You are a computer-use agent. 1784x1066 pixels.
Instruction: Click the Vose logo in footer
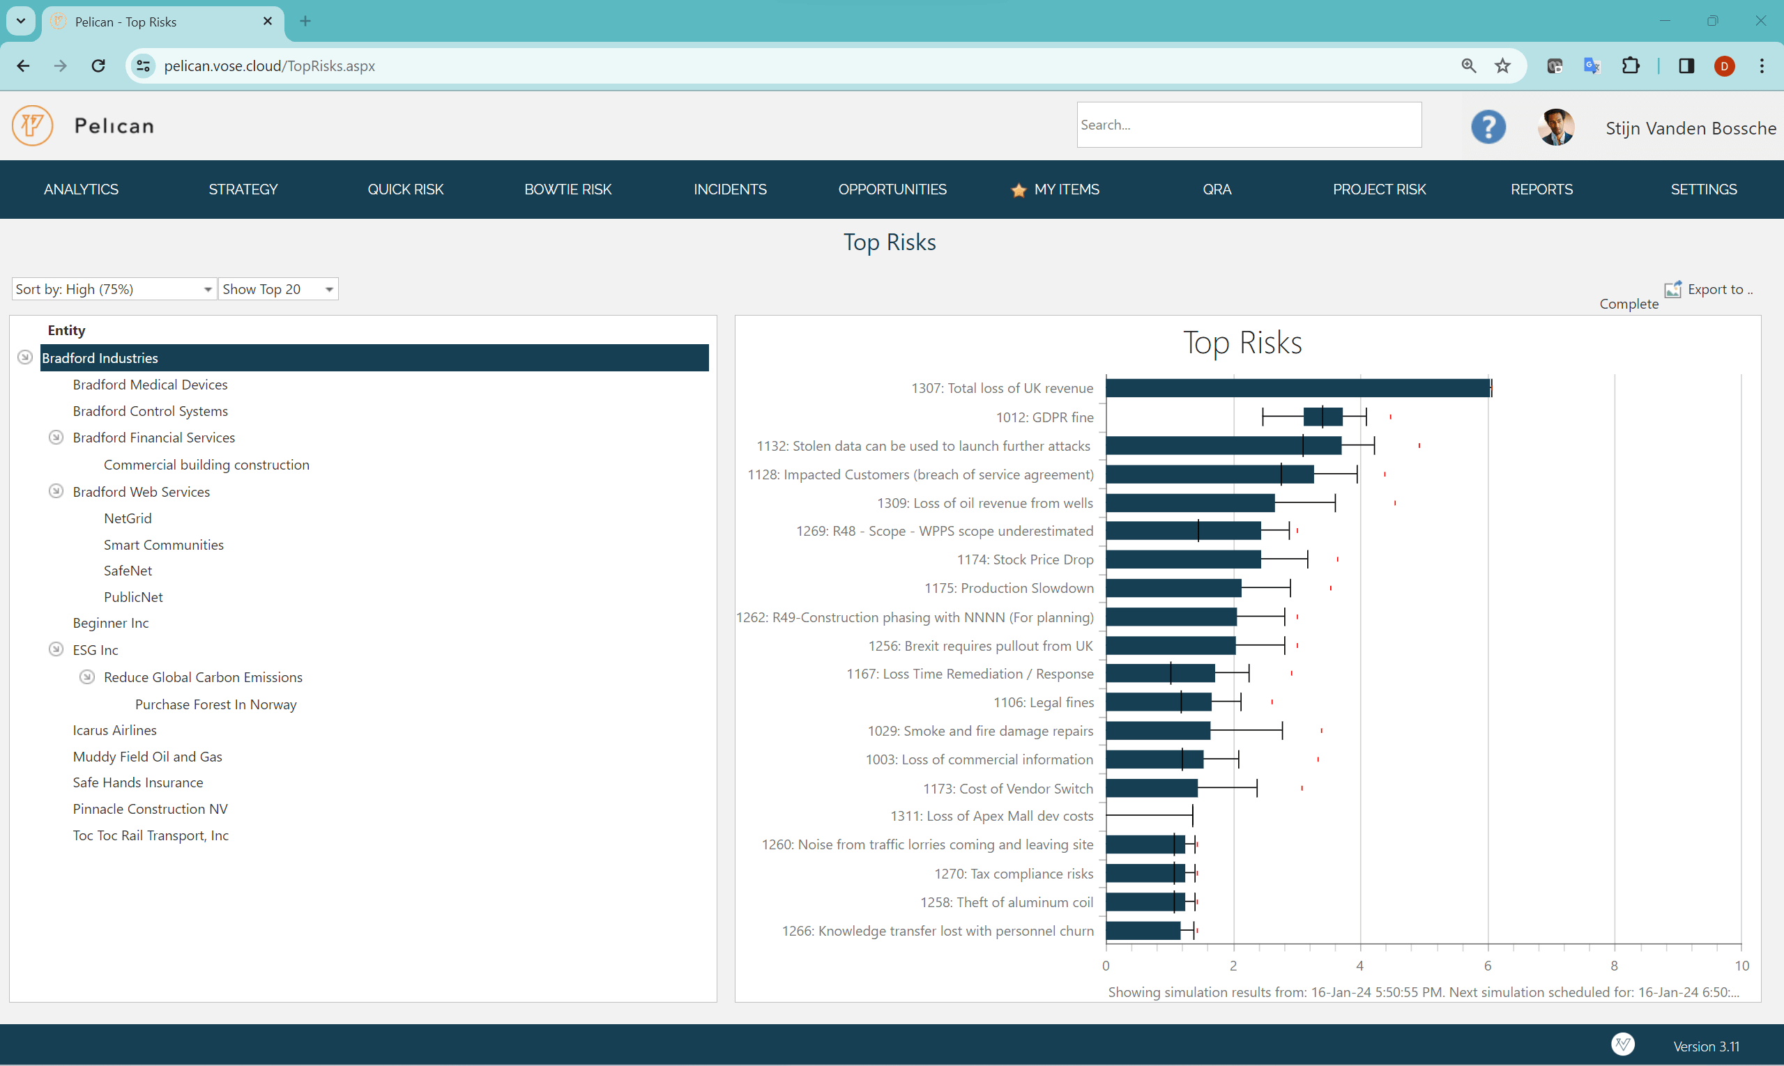(x=1622, y=1044)
